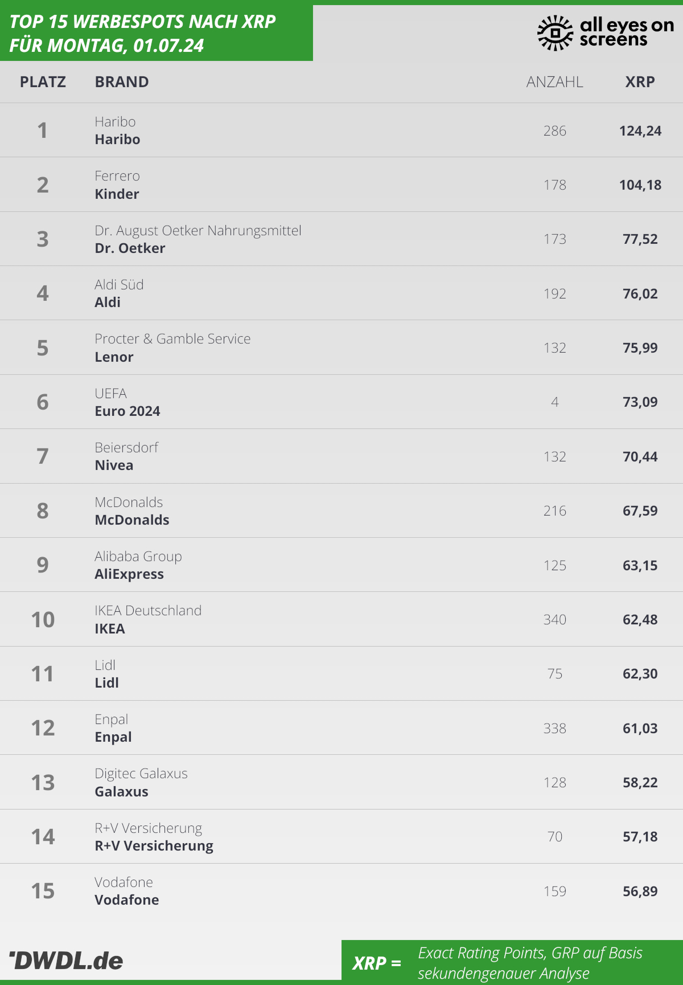Click the IKEA rank number 10
683x985 pixels.
click(43, 619)
